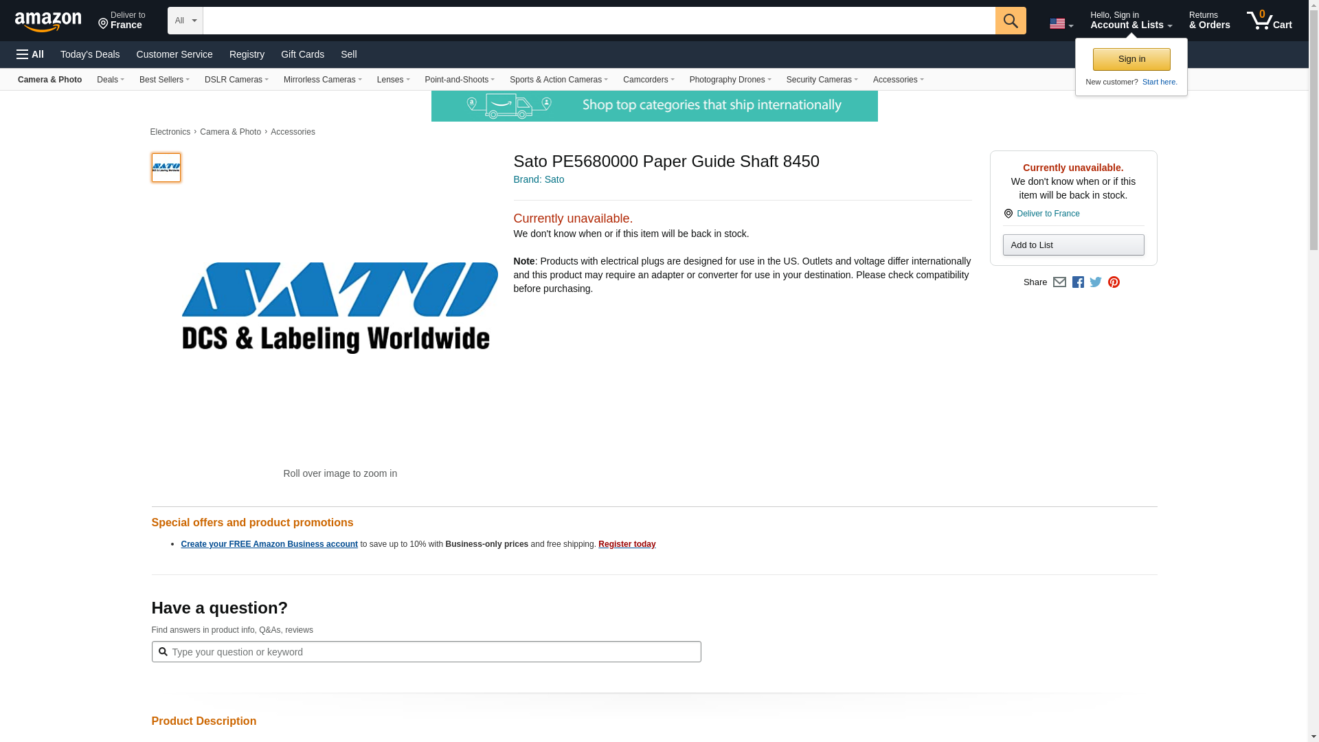Open Add to List dropdown
Viewport: 1319px width, 742px height.
point(1073,245)
